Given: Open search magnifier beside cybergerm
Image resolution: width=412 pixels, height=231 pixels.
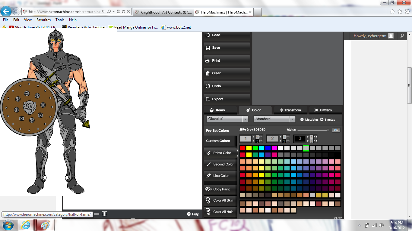Looking at the screenshot, I should 402,36.
